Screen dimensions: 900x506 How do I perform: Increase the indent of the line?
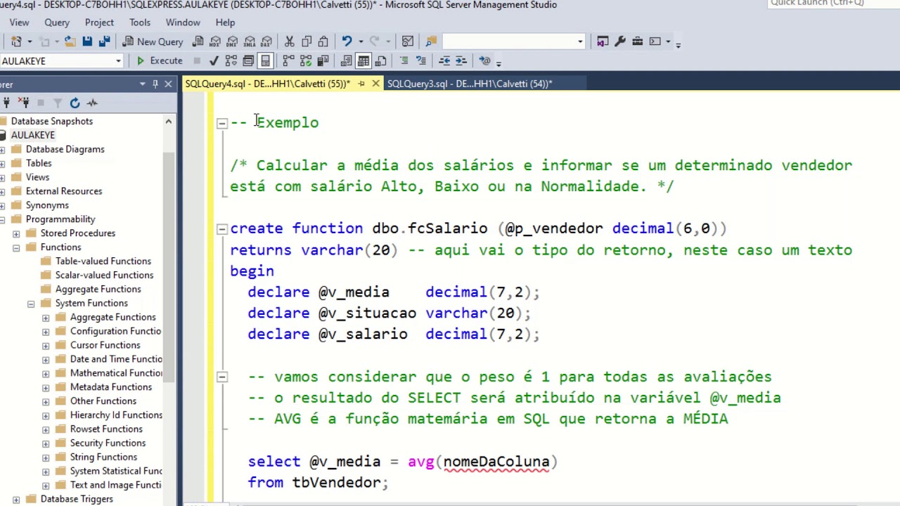[461, 60]
